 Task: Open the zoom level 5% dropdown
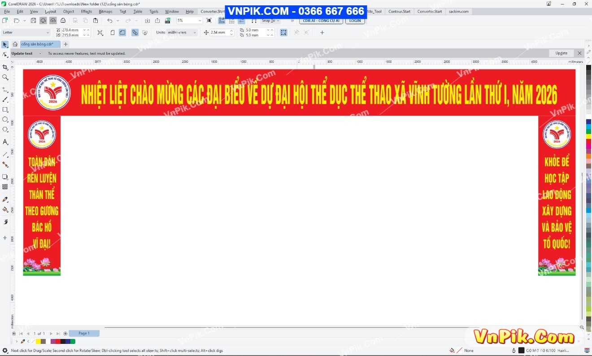point(200,21)
